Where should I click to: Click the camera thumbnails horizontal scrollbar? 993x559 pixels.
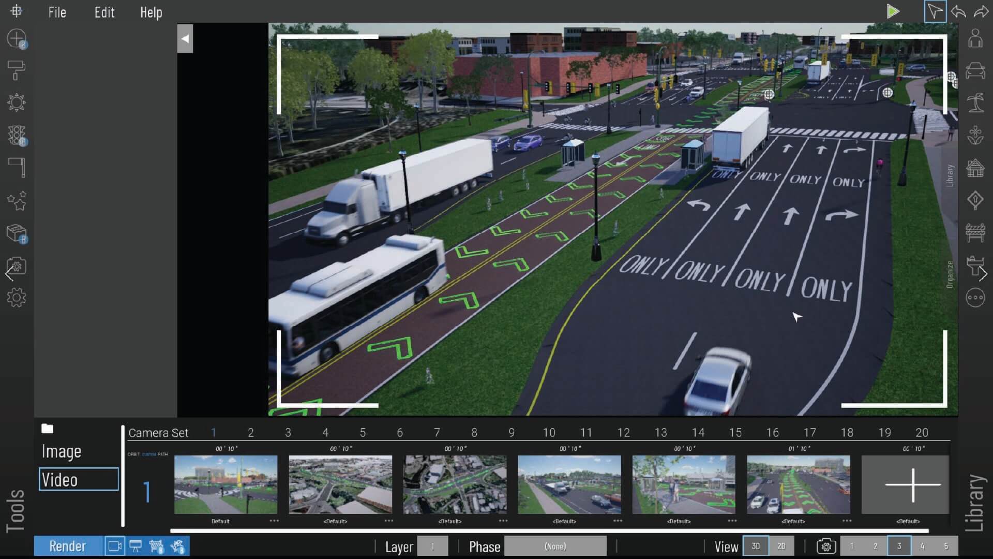point(549,531)
